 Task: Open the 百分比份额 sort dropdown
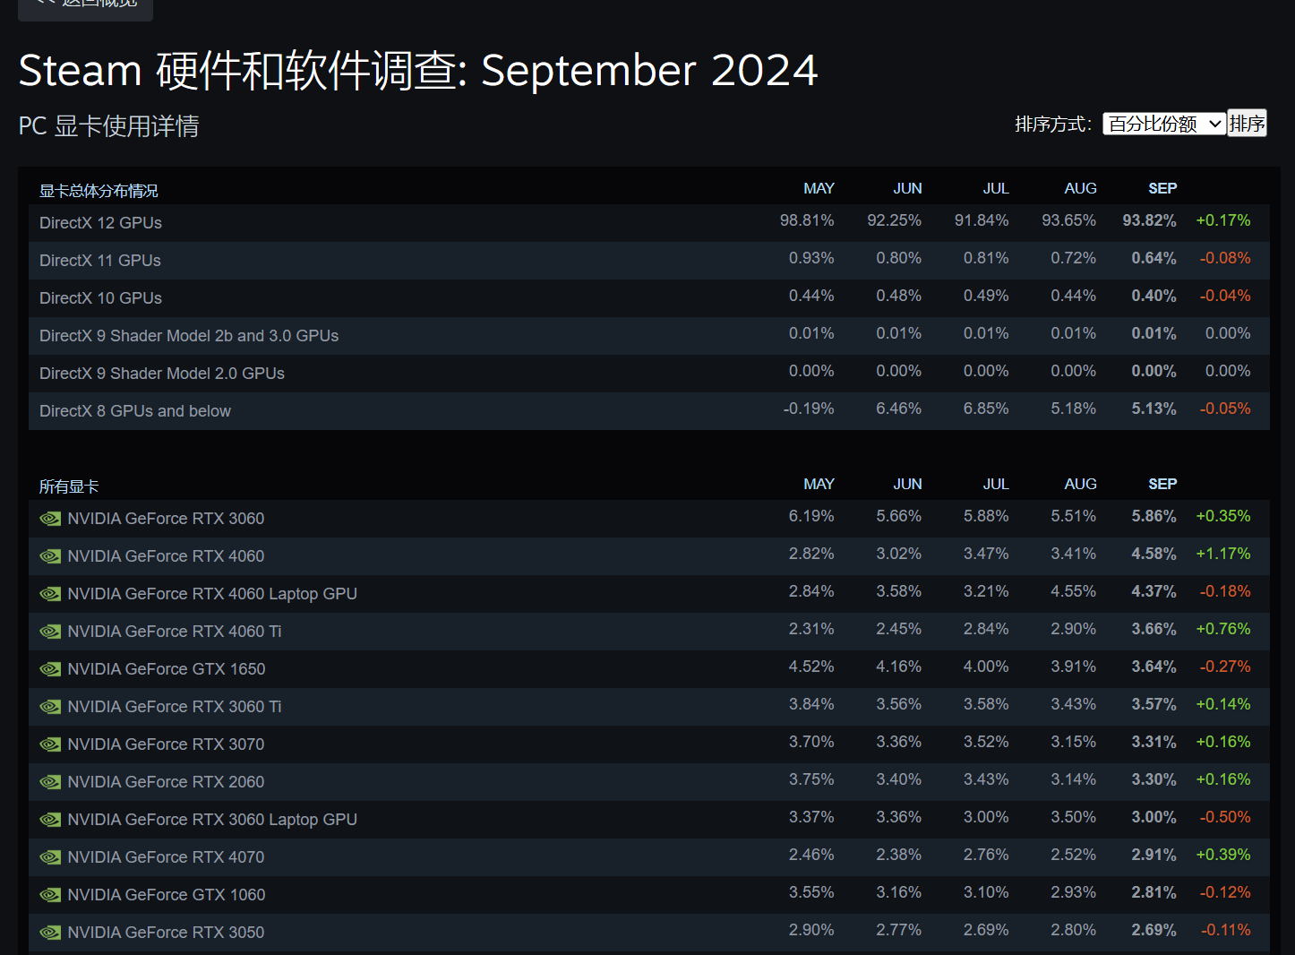pyautogui.click(x=1163, y=124)
